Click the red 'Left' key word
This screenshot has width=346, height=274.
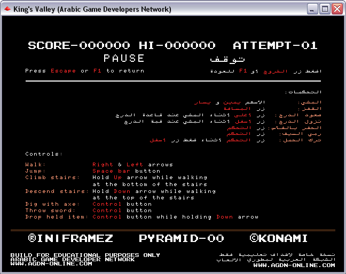135,165
